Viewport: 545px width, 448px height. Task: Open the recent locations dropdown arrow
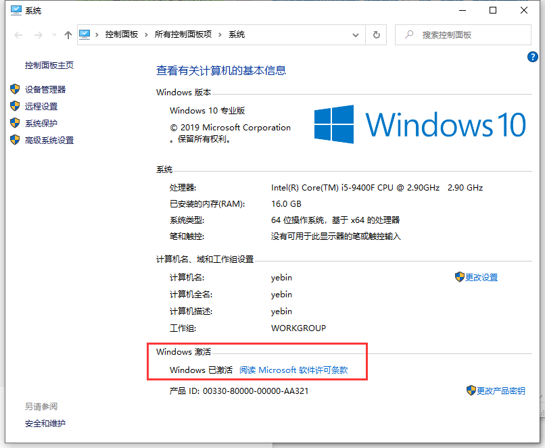53,35
